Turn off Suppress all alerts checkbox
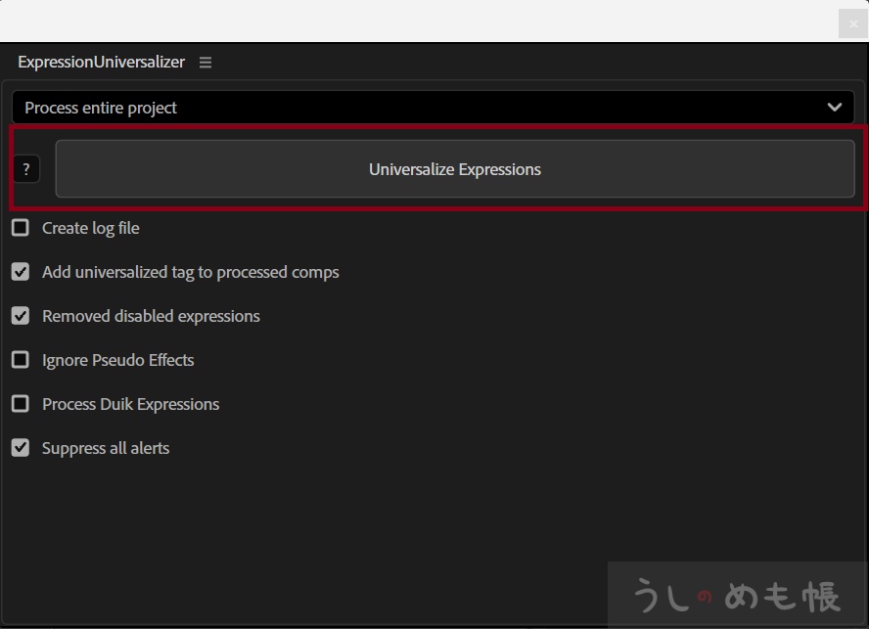Image resolution: width=869 pixels, height=629 pixels. [x=21, y=448]
